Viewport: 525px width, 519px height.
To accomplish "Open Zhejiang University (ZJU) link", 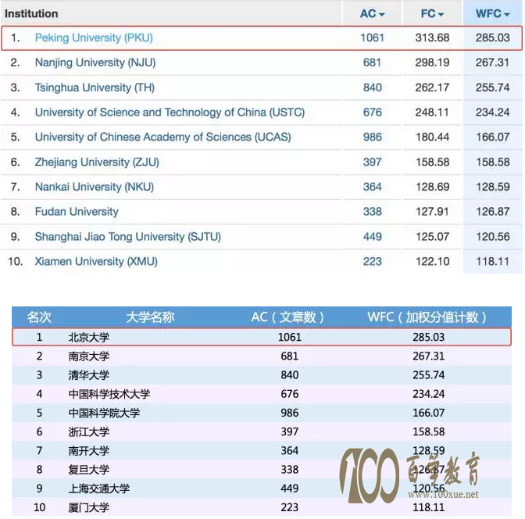I will pyautogui.click(x=97, y=162).
